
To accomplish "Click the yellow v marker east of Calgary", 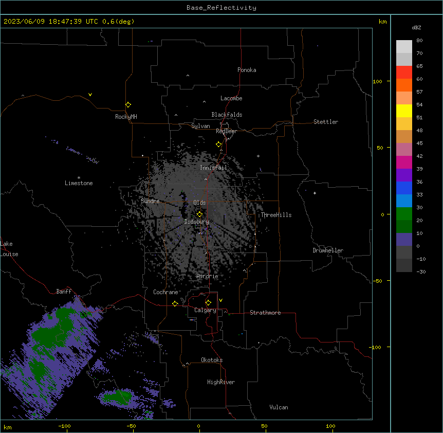I will [x=220, y=300].
